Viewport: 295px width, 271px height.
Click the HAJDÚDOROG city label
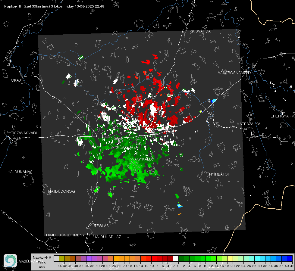click(61, 191)
